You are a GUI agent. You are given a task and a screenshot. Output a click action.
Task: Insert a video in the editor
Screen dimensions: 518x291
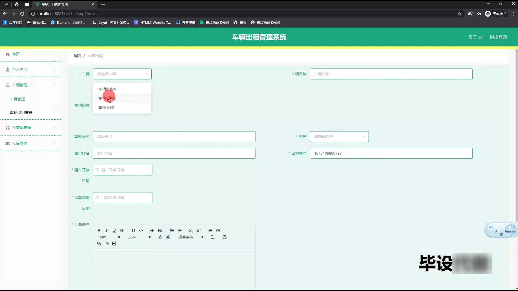coord(114,244)
